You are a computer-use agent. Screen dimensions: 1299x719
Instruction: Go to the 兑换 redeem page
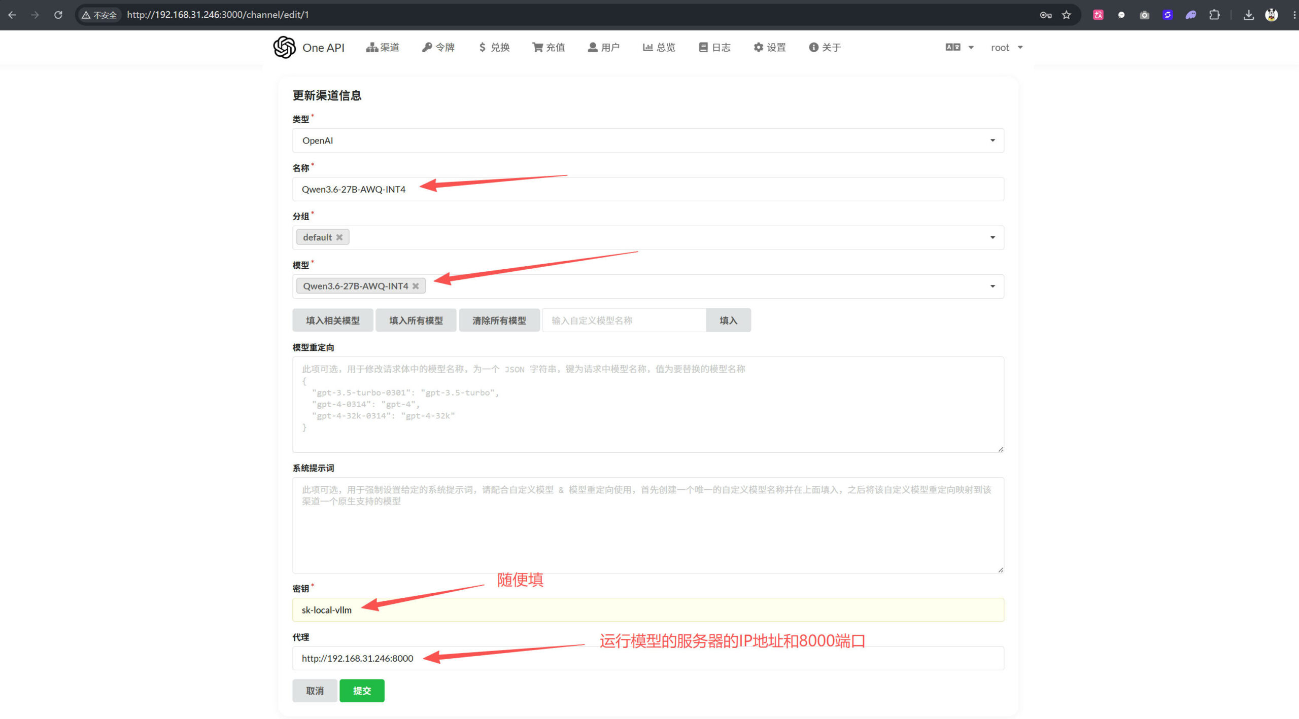[494, 47]
